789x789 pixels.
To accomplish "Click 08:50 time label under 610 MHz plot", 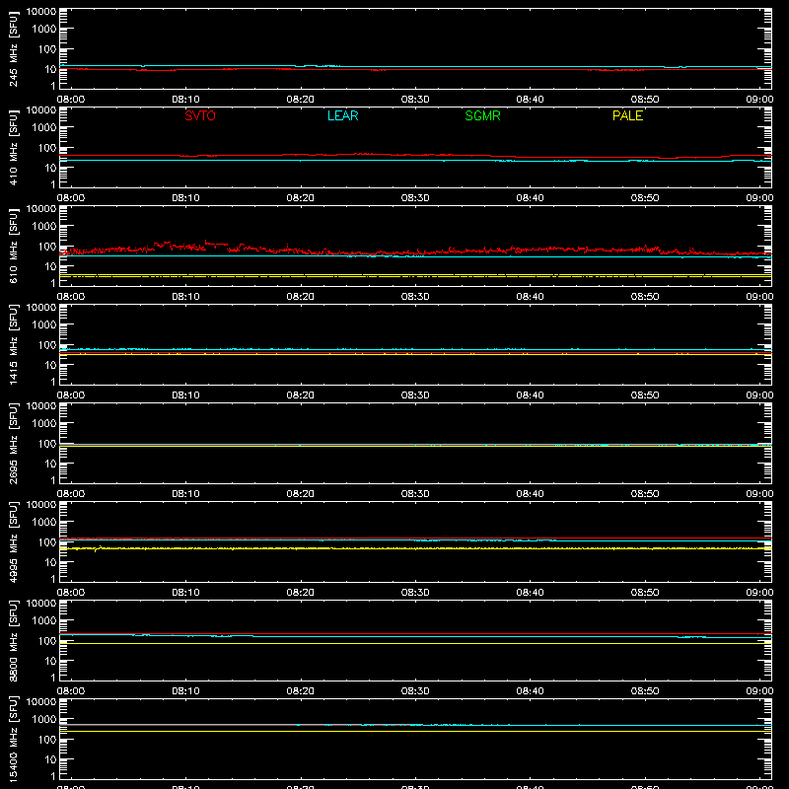I will (645, 297).
